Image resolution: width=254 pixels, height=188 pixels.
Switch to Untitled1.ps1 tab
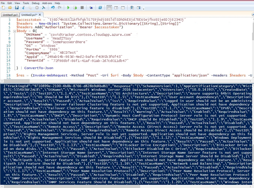point(10,15)
